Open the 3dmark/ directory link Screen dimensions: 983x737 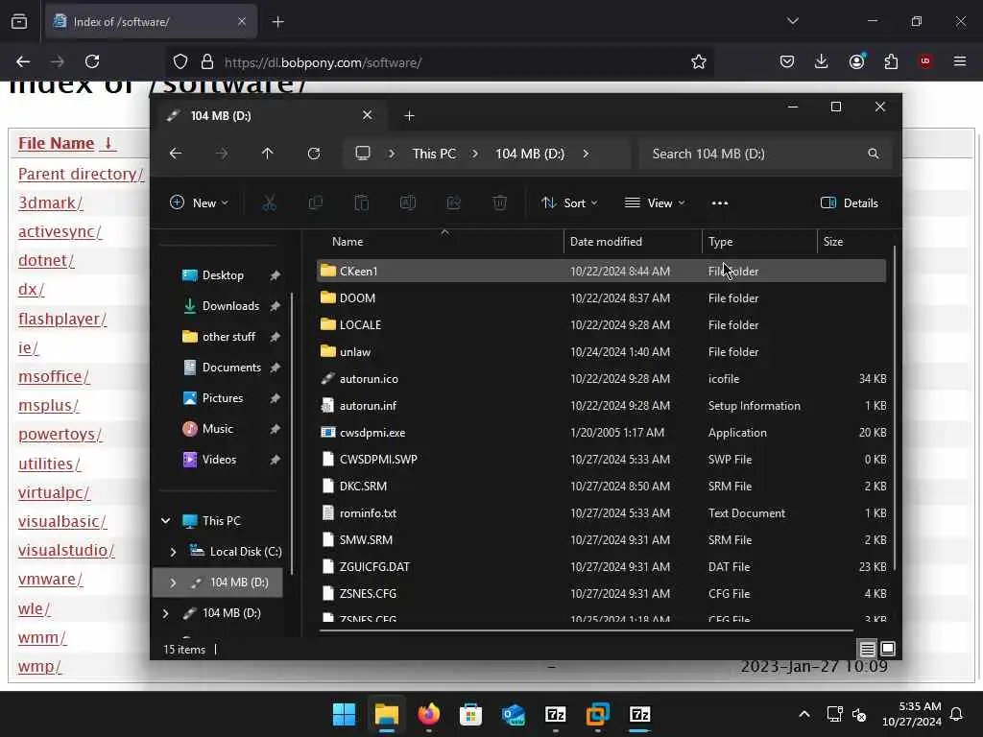51,202
